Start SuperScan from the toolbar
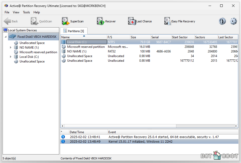Image resolution: width=241 pixels, height=163 pixels. pyautogui.click(x=73, y=21)
